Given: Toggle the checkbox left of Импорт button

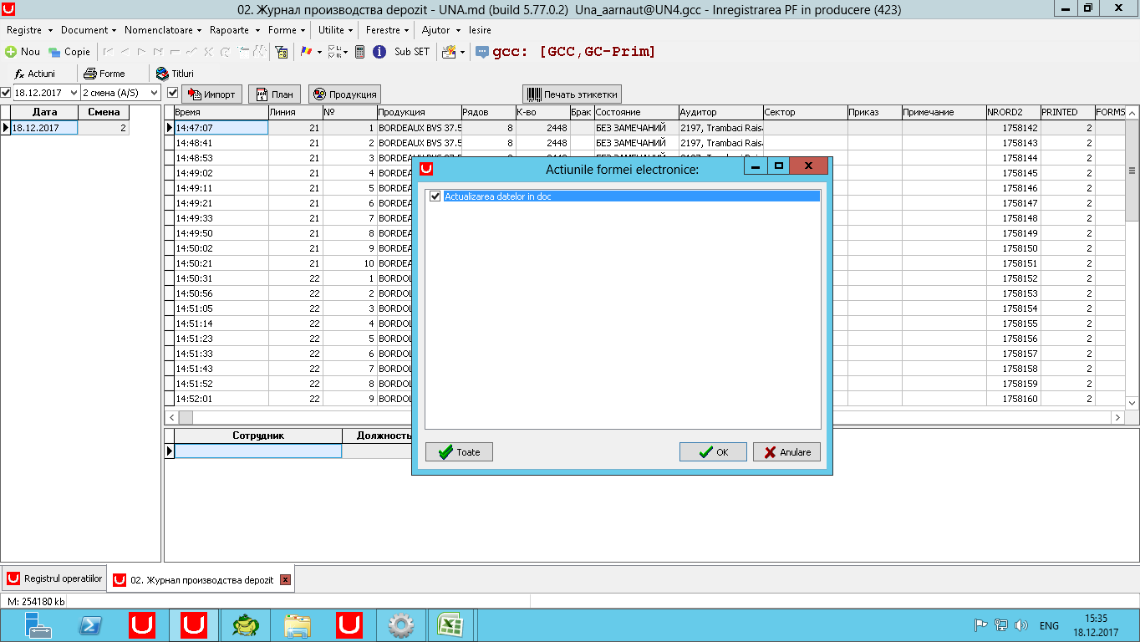Looking at the screenshot, I should [173, 93].
